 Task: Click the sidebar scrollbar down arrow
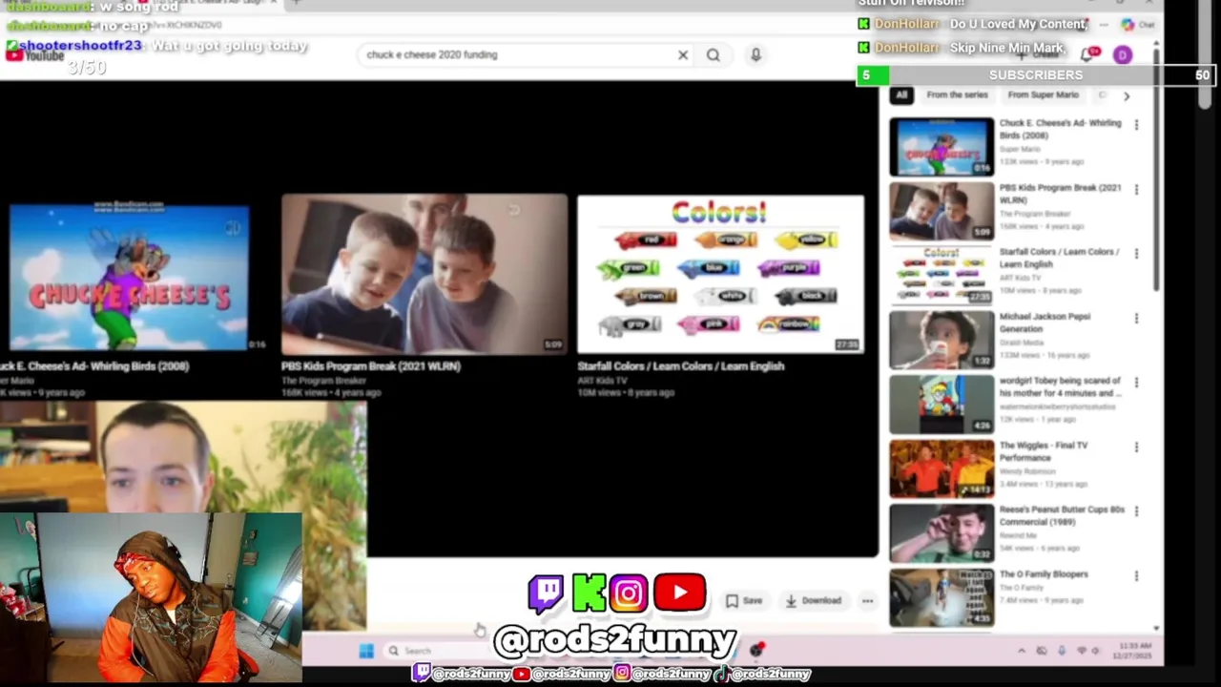coord(1157,628)
